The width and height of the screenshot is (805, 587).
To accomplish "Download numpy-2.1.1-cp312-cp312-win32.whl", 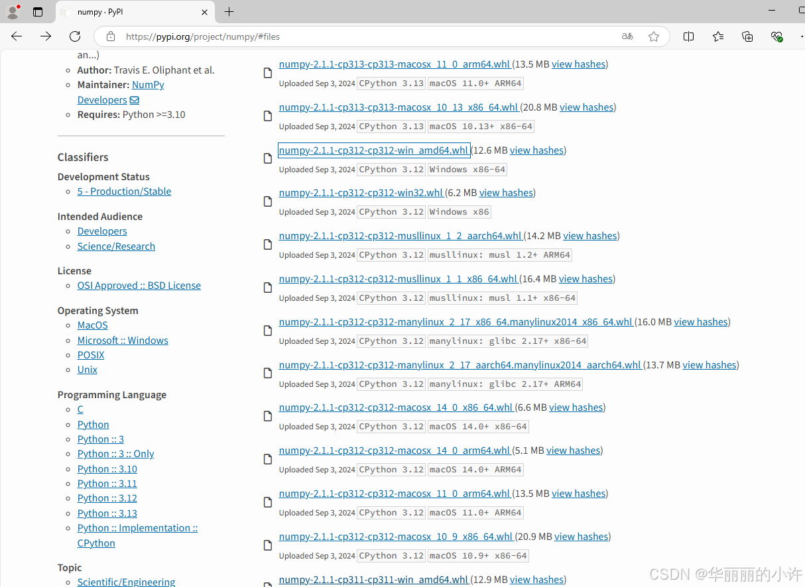I will click(x=361, y=193).
